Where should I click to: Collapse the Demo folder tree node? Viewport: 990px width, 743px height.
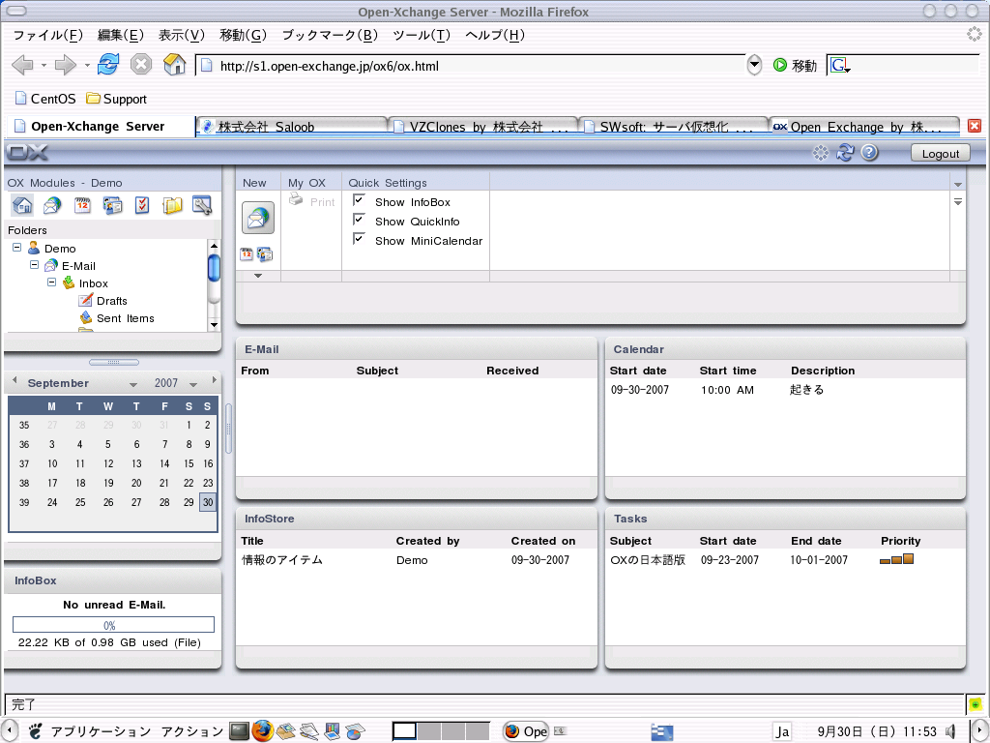(17, 248)
